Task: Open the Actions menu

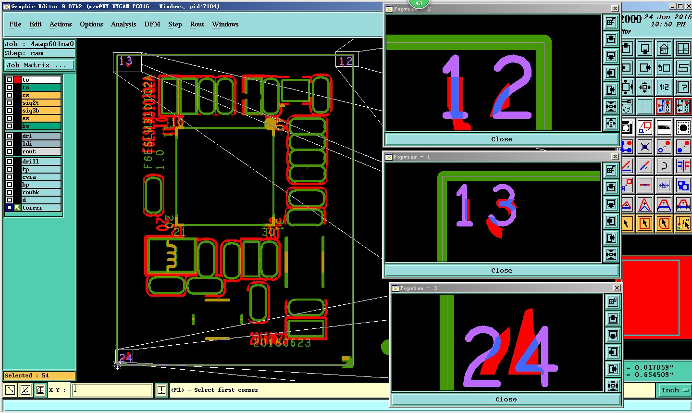Action: pos(61,24)
